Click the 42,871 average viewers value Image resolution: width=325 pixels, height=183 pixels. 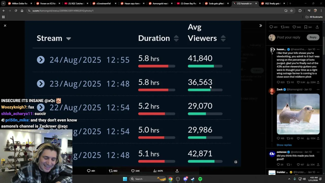click(200, 154)
